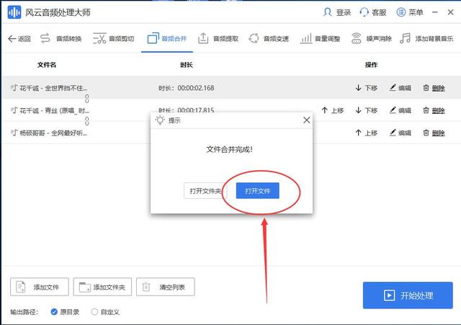Select the 杨硕哥哥 - 全网最好听 file name

coord(53,133)
